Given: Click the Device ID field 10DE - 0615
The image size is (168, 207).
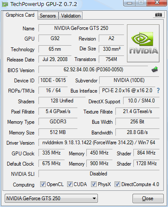Looking at the screenshot, I should pos(53,80).
